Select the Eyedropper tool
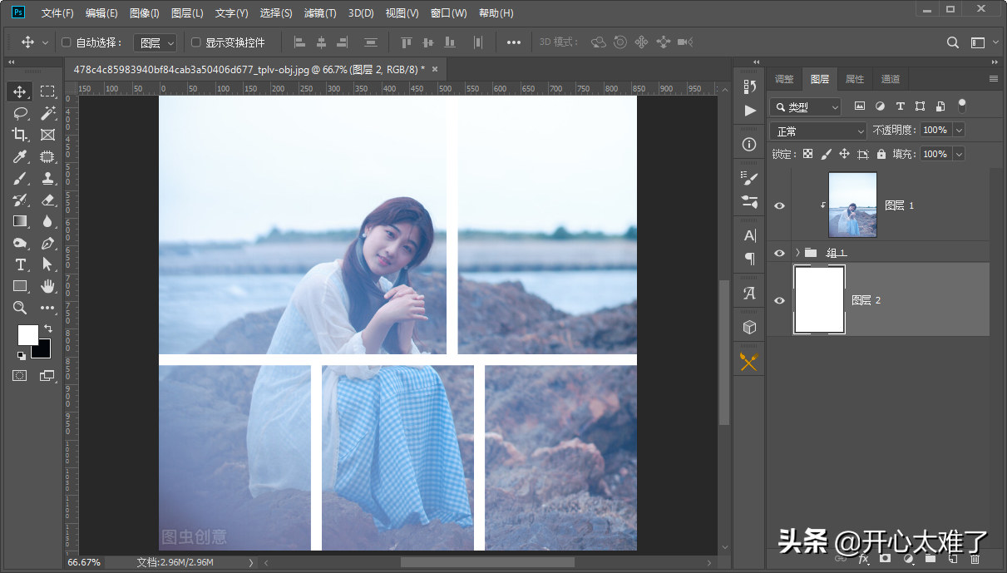This screenshot has height=573, width=1007. click(x=20, y=156)
